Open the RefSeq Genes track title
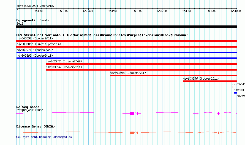Screen dimensions: 245x145 [x=28, y=107]
